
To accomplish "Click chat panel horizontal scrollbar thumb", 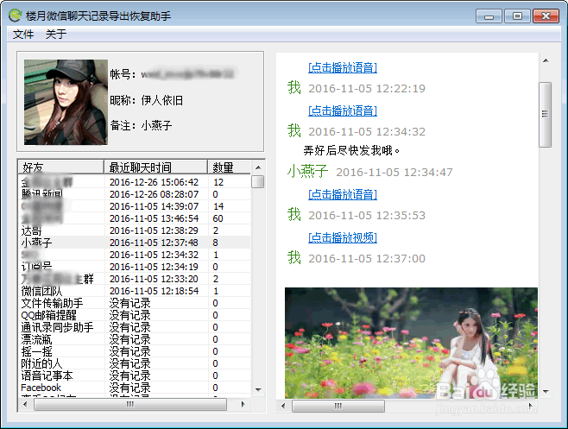I will (x=338, y=406).
